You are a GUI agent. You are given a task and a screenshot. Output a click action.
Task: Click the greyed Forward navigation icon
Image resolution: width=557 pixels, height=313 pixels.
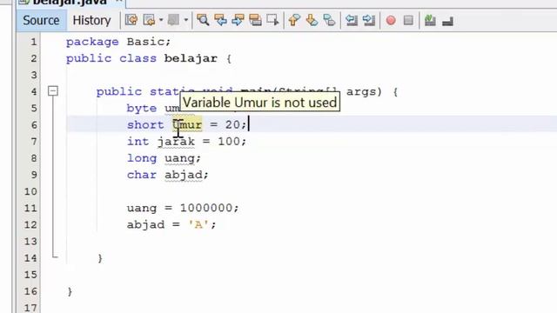pos(173,20)
